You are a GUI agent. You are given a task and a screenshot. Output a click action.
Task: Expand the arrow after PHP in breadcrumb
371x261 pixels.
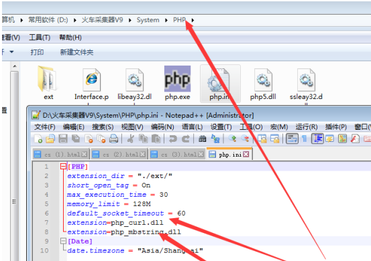click(193, 20)
